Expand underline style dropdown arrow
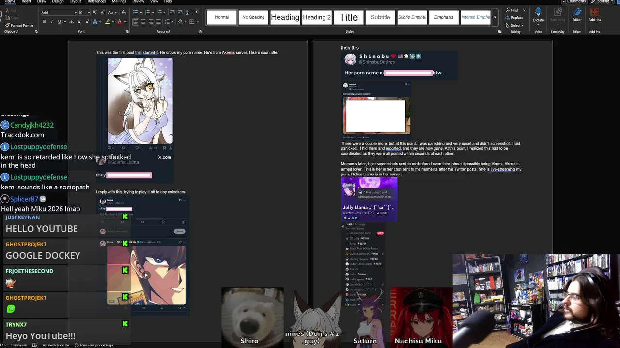This screenshot has width=620, height=348. pyautogui.click(x=64, y=22)
